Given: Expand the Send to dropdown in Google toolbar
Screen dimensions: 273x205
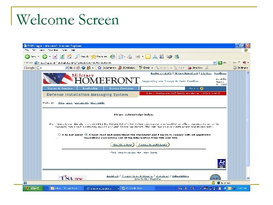Looking at the screenshot, I should (202, 68).
